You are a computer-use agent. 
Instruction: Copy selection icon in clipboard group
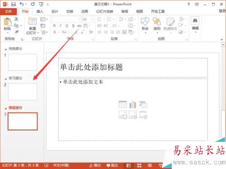click(x=16, y=26)
